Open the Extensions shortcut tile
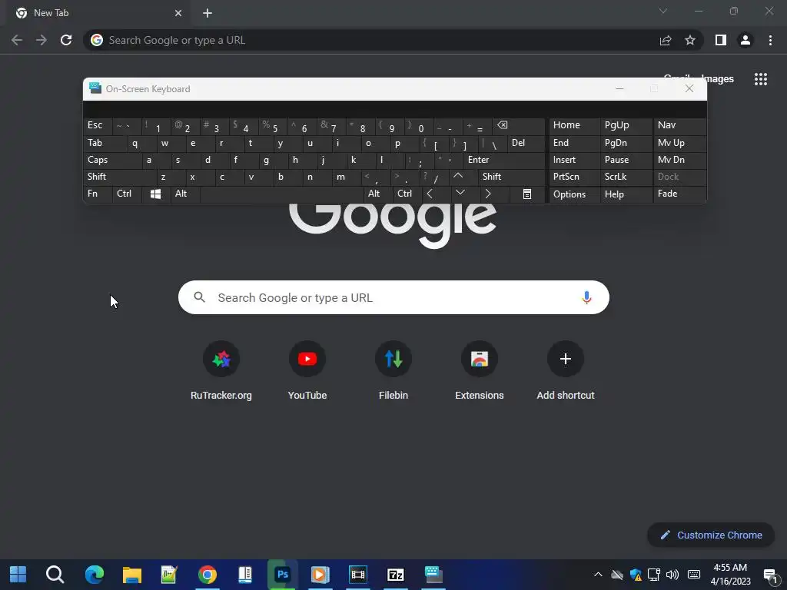Viewport: 787px width, 590px height. tap(480, 371)
